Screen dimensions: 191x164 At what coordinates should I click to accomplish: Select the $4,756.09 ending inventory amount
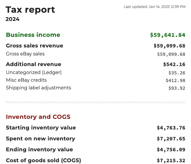point(171,150)
